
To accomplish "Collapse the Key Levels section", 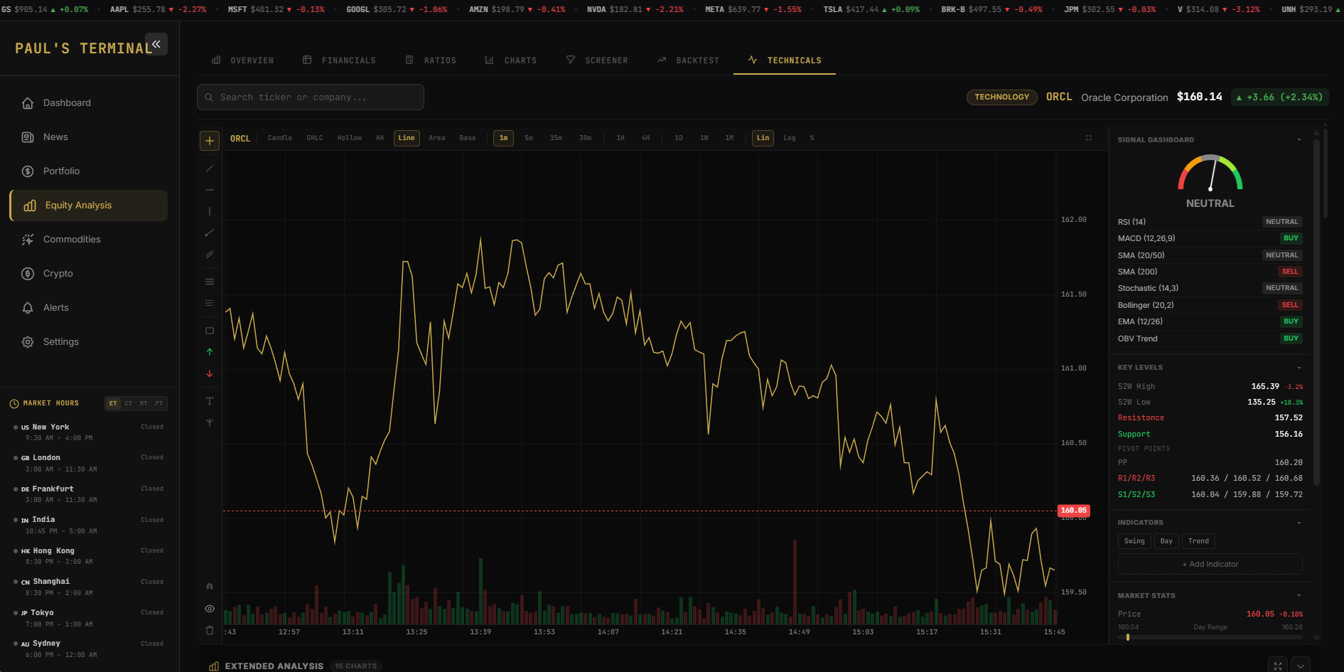I will 1300,367.
